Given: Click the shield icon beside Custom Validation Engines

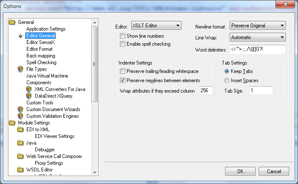Looking at the screenshot, I should click(x=20, y=116).
